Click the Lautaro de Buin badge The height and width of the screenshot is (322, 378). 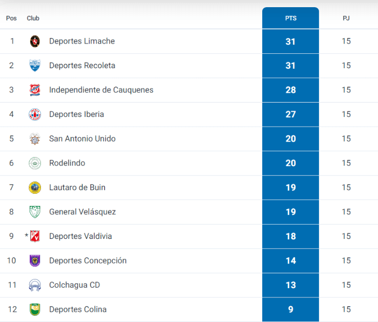click(x=35, y=188)
